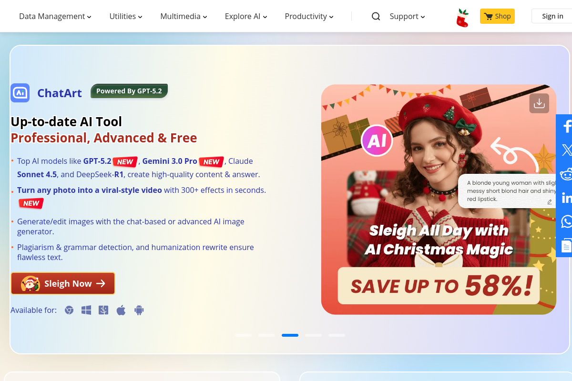Click the Android platform icon
Image resolution: width=572 pixels, height=381 pixels.
coord(139,311)
